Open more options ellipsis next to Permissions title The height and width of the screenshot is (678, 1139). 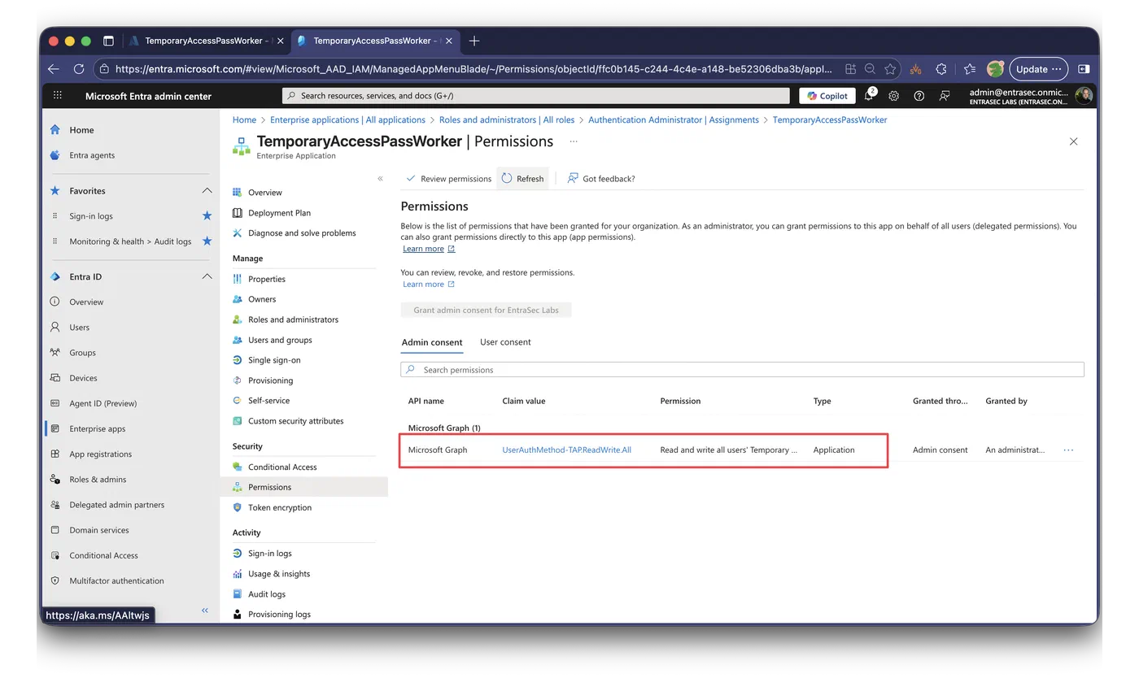tap(574, 141)
